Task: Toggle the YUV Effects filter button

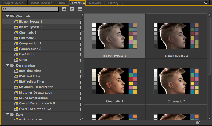Action: pos(80,9)
